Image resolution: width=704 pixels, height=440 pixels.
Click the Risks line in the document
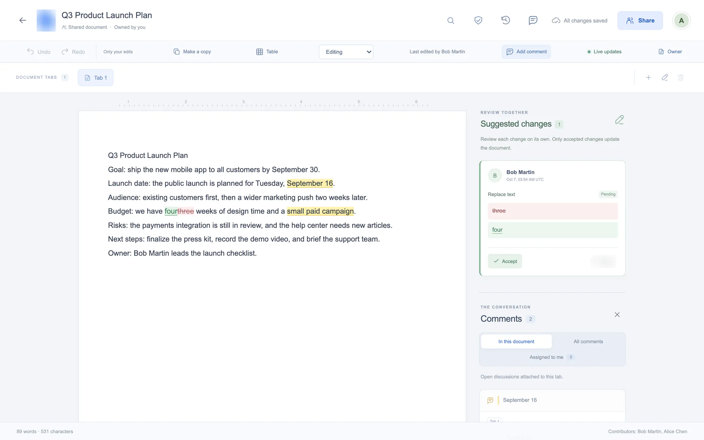pyautogui.click(x=250, y=225)
